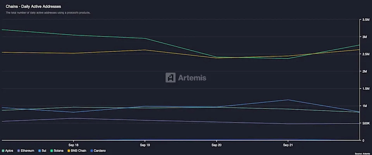Click the Aptos legend color square
Screen dimensions: 372x155
pyautogui.click(x=3, y=150)
